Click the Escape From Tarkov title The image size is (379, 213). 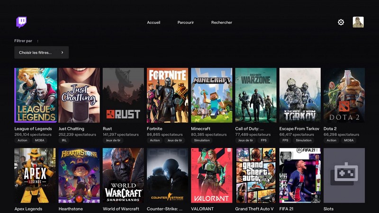coord(299,129)
